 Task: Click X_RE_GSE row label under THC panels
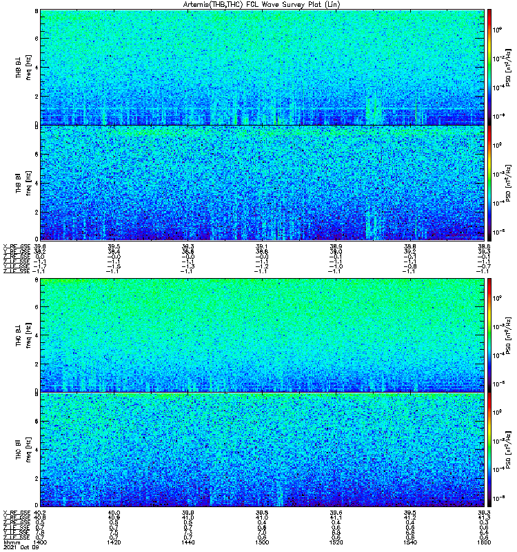17,513
